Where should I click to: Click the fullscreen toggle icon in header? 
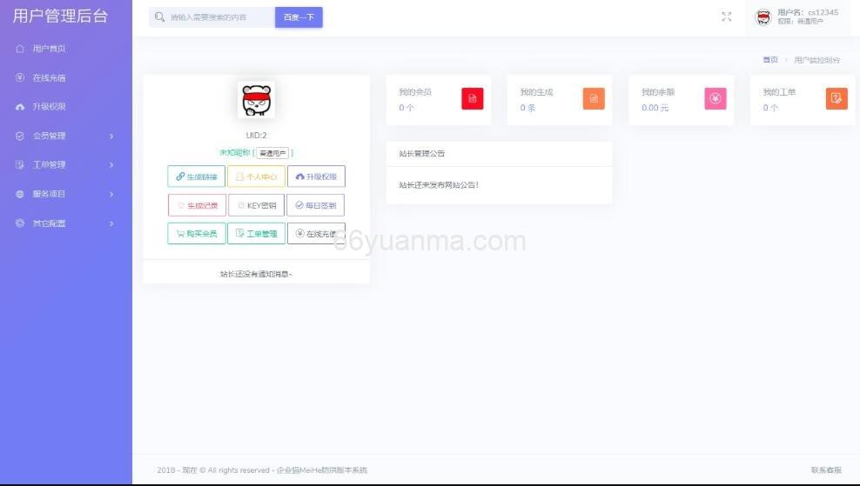tap(726, 17)
